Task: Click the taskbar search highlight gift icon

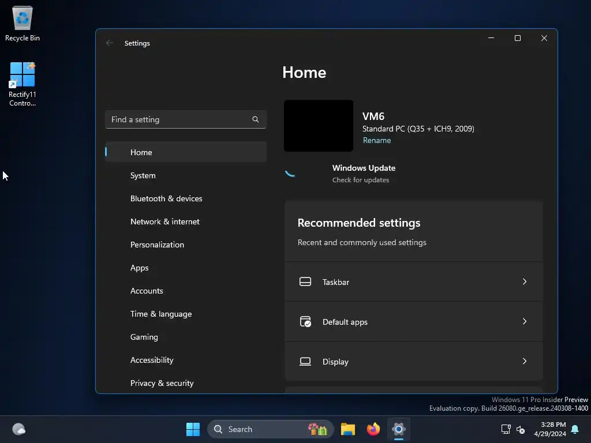Action: 317,429
